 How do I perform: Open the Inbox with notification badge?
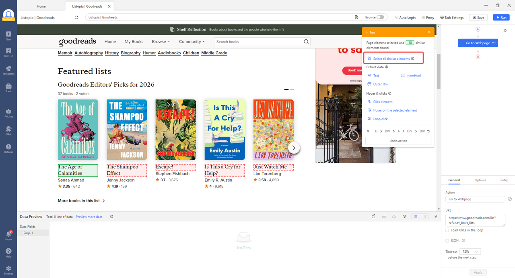coord(8,235)
